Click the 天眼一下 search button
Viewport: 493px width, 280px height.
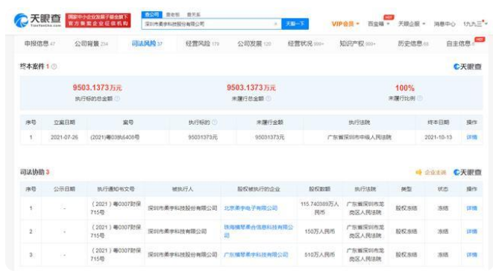(x=295, y=24)
